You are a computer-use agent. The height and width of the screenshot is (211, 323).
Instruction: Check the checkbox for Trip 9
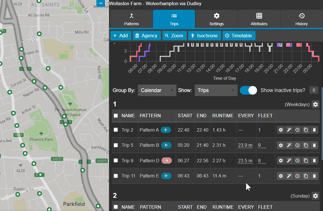pos(116,161)
